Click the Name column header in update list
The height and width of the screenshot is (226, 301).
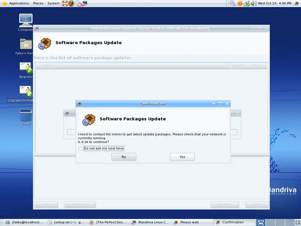click(x=137, y=66)
